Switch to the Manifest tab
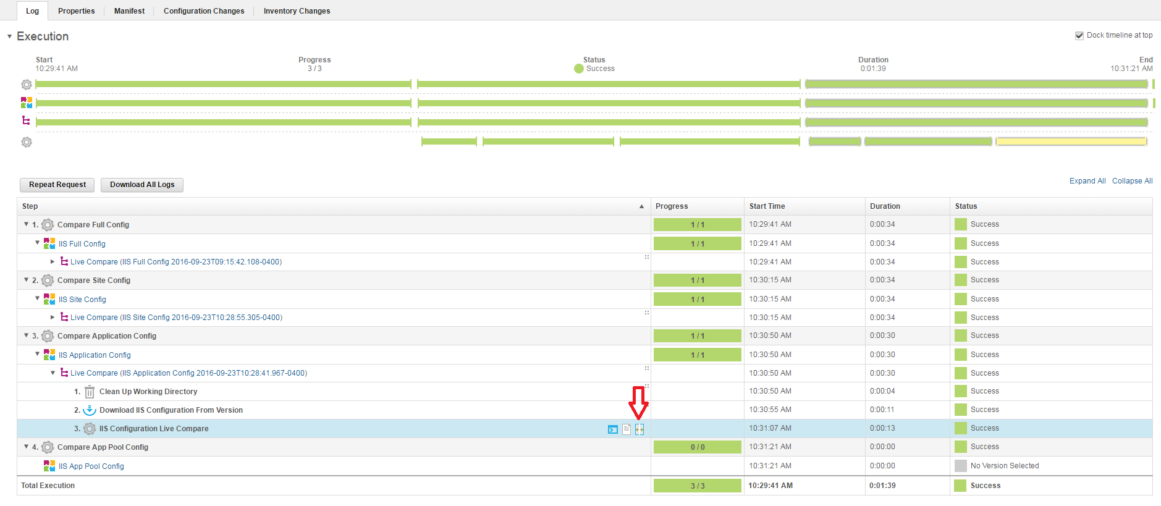The image size is (1161, 506). [x=129, y=11]
